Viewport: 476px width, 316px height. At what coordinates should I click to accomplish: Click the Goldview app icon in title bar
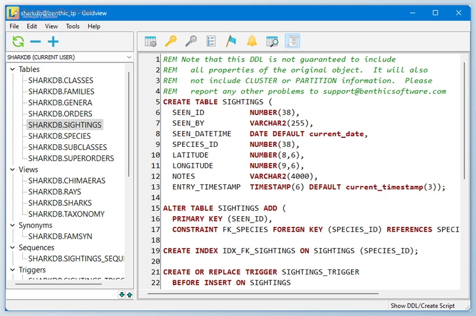(x=13, y=13)
